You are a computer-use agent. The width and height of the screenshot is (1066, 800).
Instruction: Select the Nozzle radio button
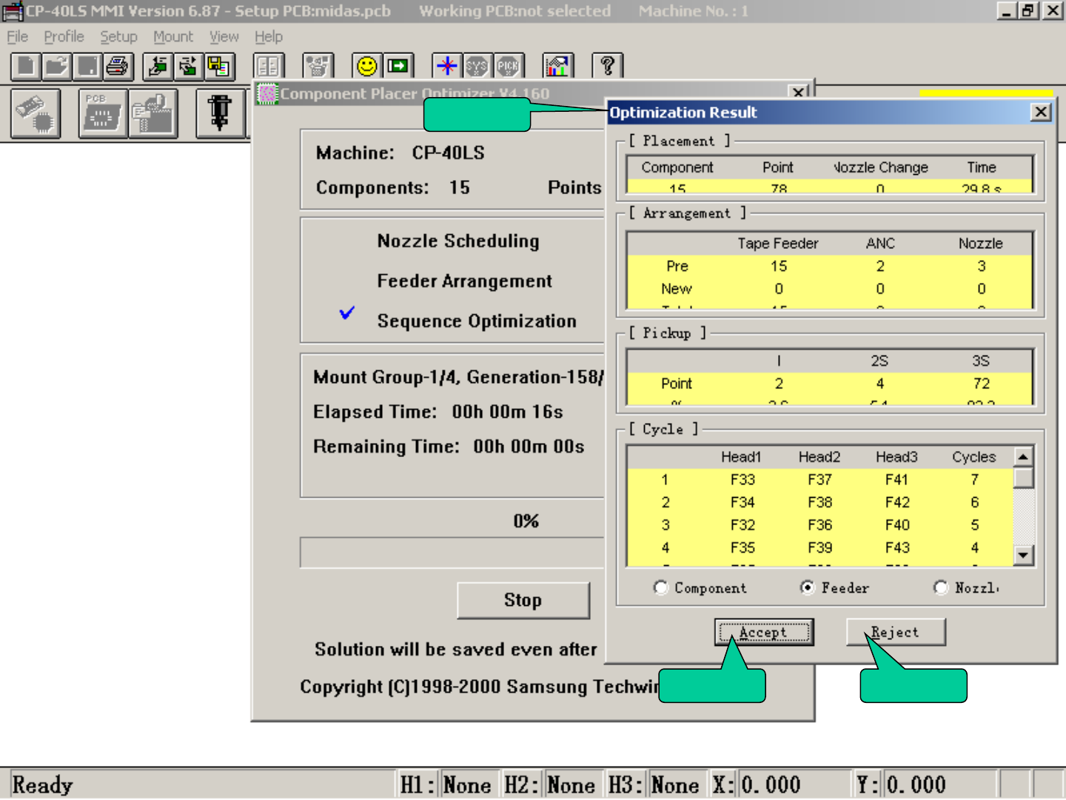(941, 587)
